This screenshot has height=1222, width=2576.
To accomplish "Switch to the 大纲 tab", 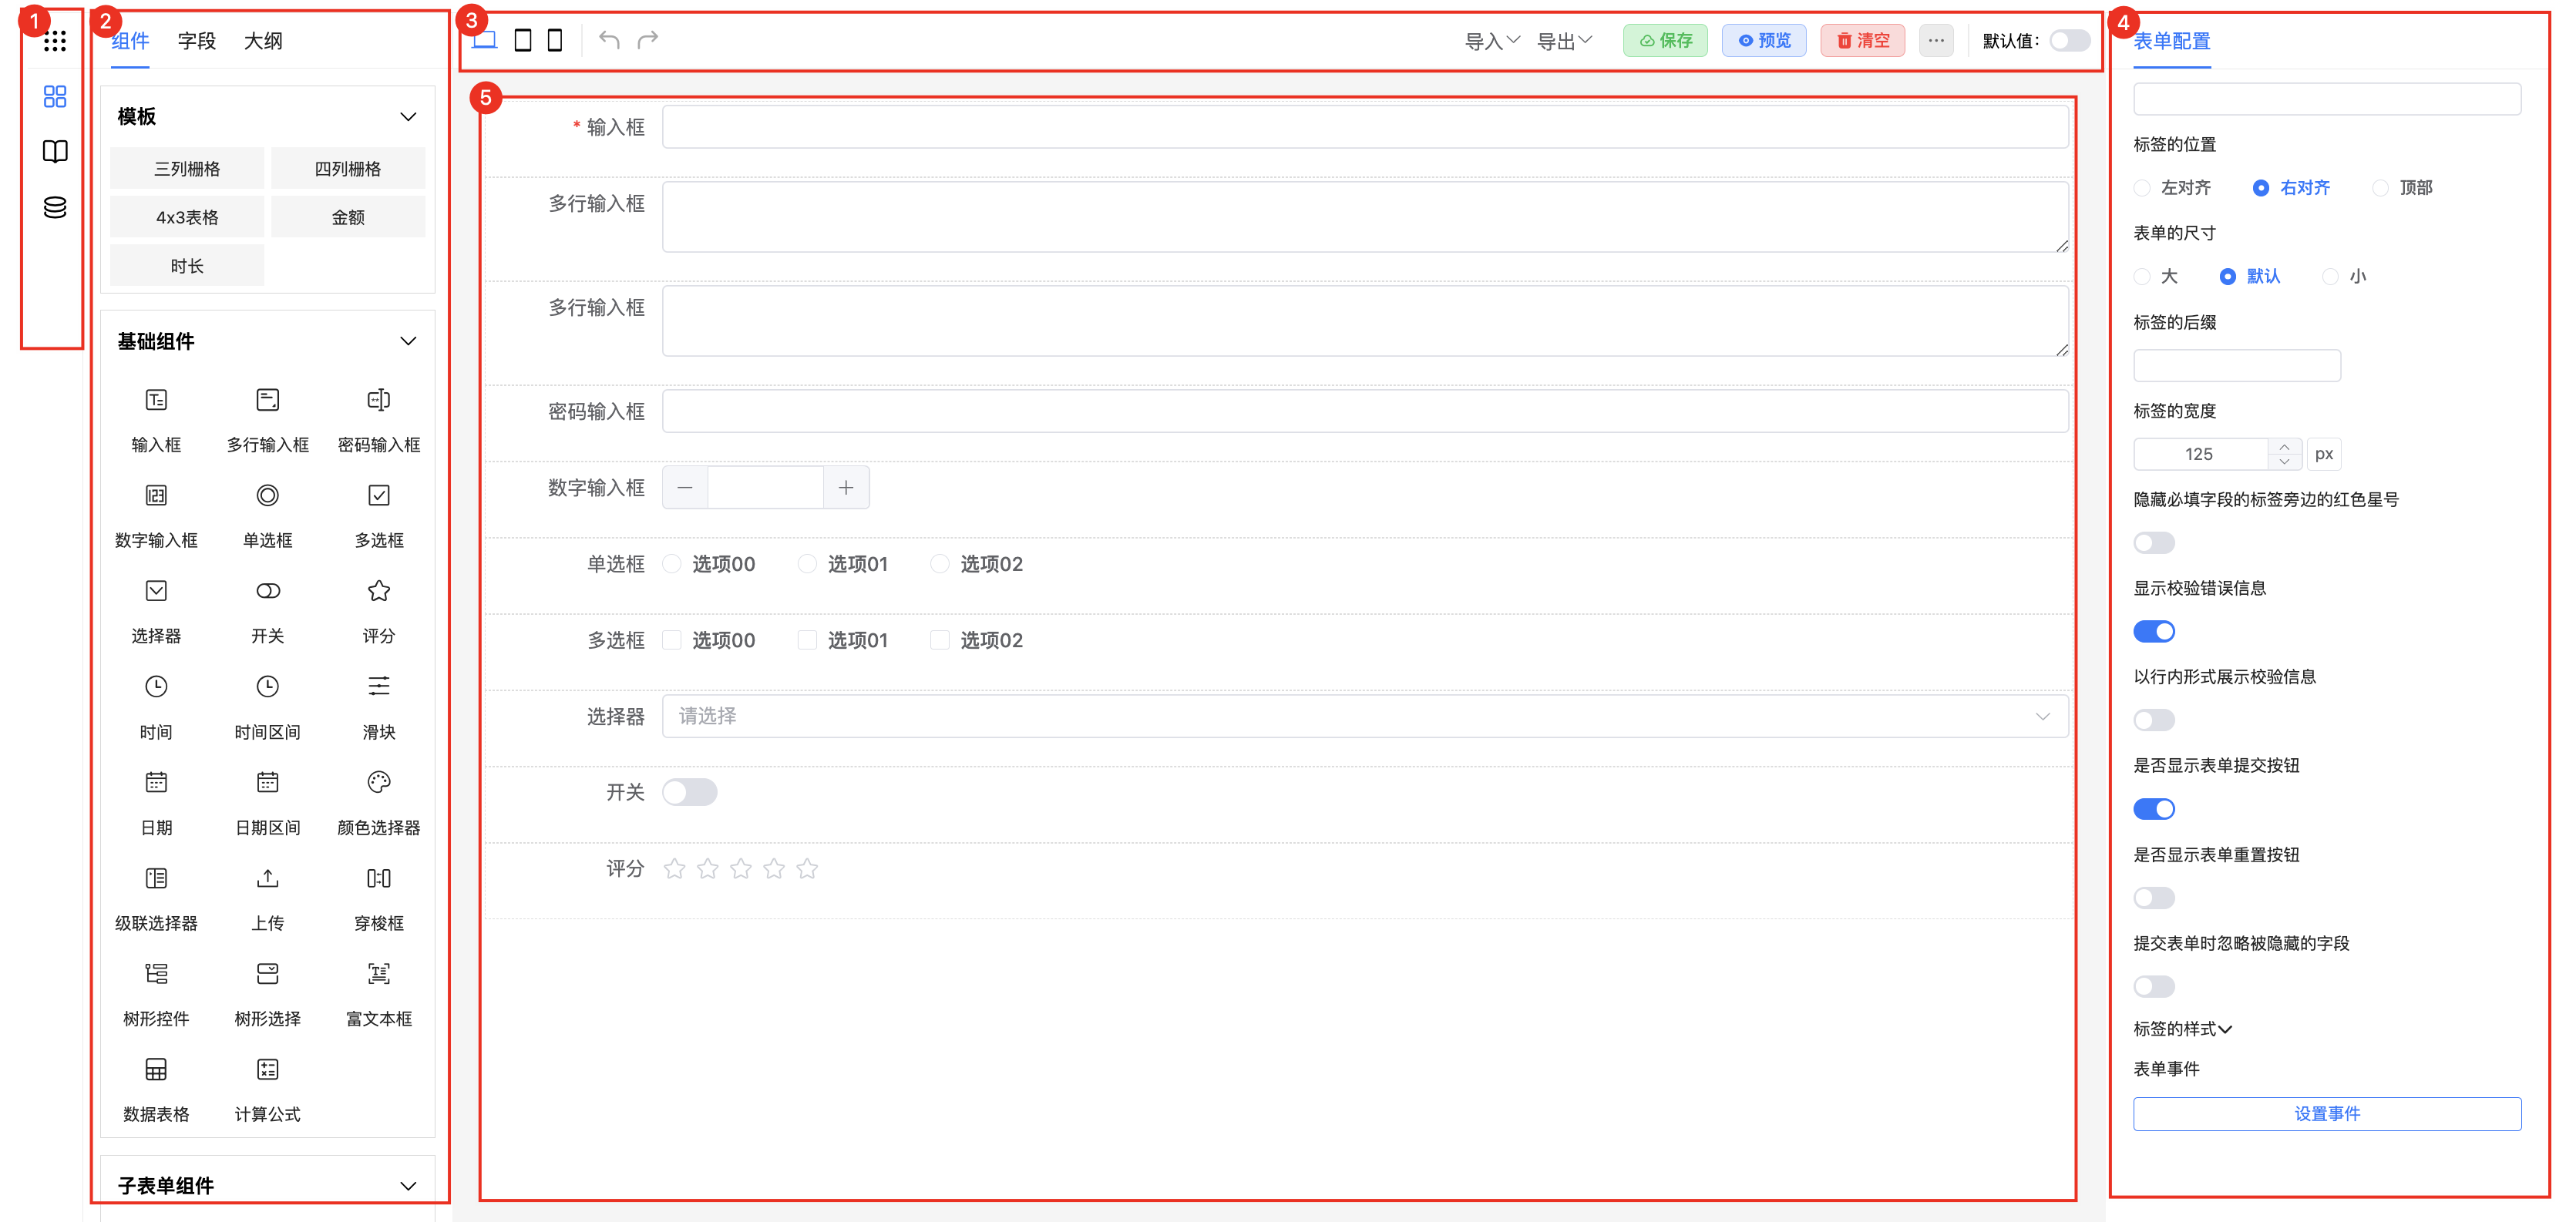I will 263,41.
